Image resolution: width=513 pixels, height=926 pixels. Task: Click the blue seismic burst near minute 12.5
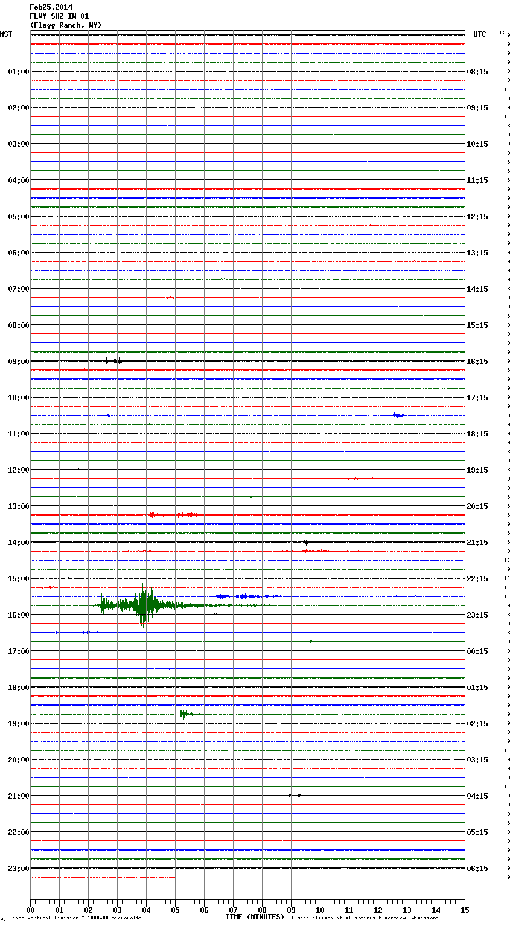(x=398, y=415)
